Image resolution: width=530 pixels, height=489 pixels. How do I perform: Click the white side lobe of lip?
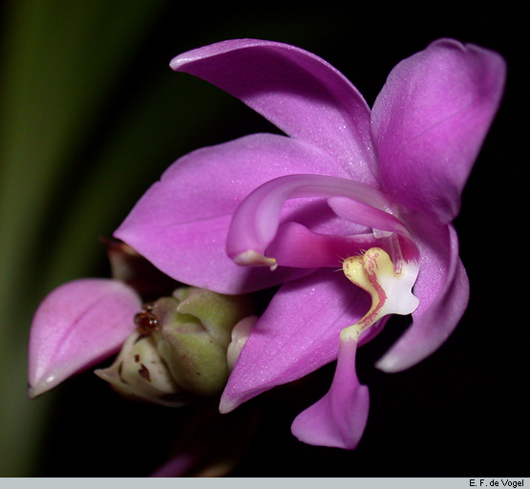click(x=402, y=290)
